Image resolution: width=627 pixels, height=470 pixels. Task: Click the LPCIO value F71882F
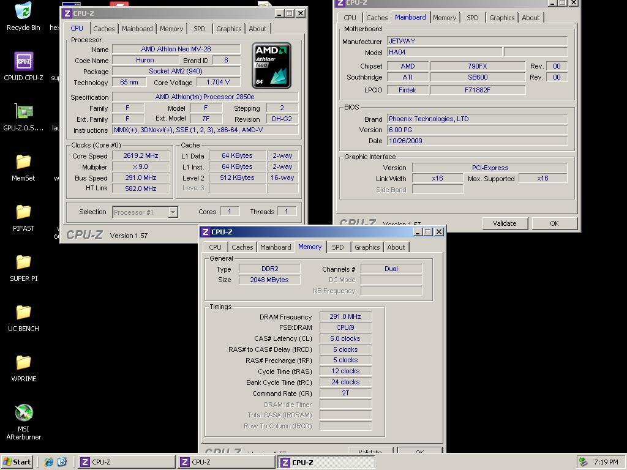click(x=478, y=90)
